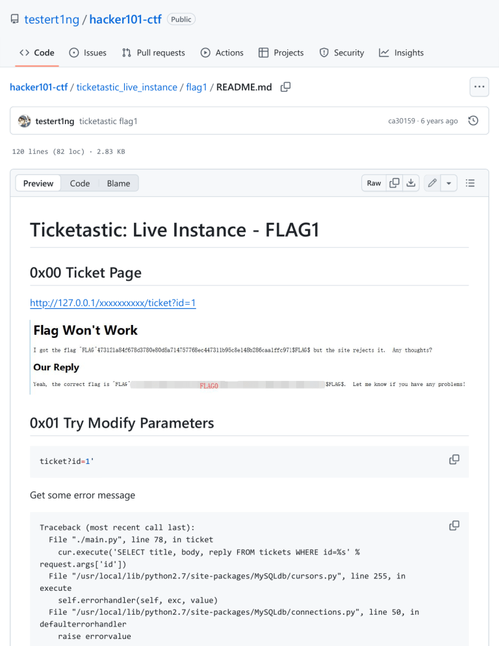Open the outline list icon
Screen dimensions: 499x646
(470, 183)
